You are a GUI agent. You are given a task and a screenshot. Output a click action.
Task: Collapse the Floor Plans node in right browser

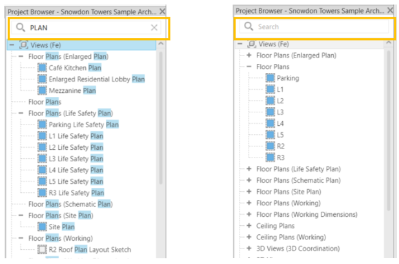point(249,66)
